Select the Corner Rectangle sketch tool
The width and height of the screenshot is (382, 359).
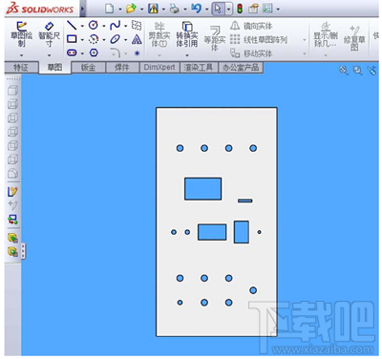point(72,39)
